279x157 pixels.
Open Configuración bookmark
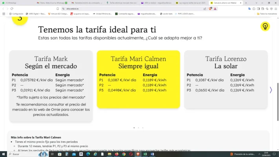pyautogui.click(x=16, y=14)
